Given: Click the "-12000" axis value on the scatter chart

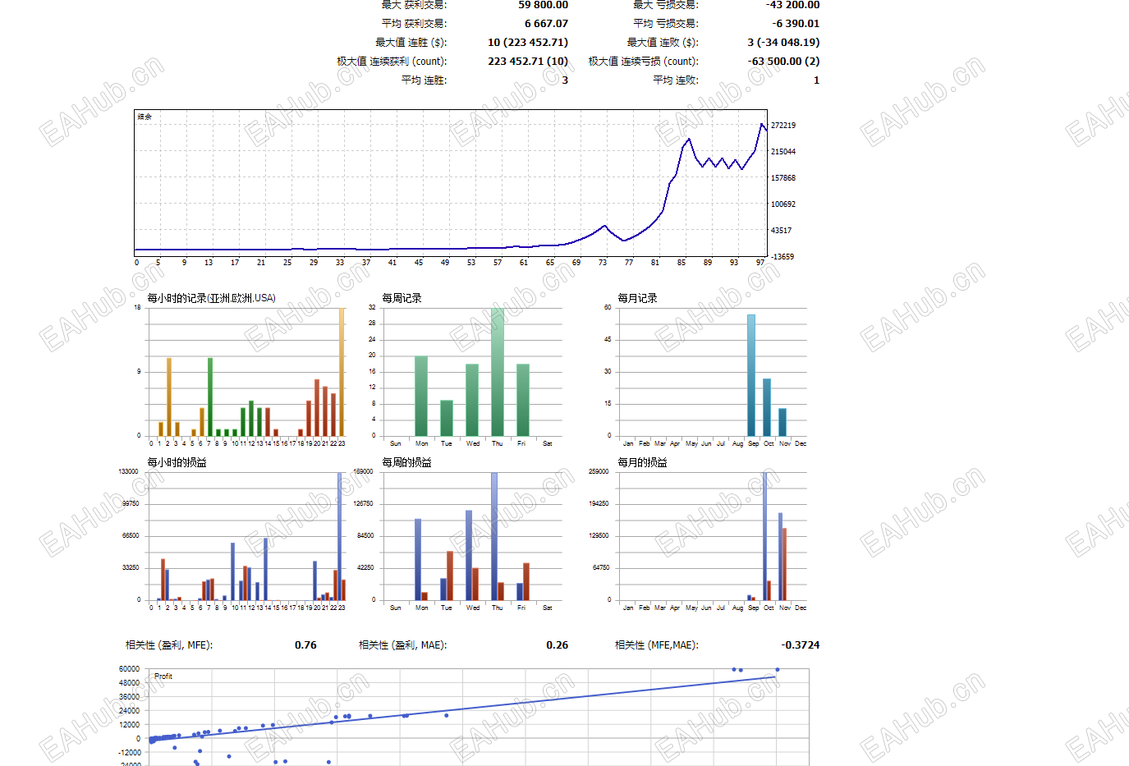Looking at the screenshot, I should [x=130, y=753].
